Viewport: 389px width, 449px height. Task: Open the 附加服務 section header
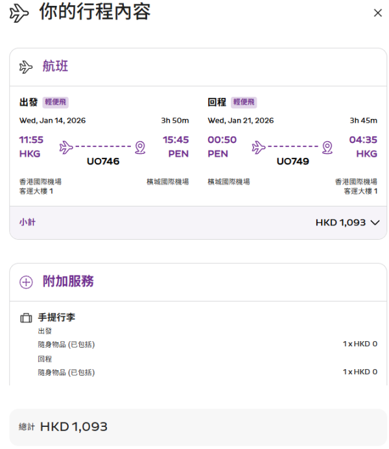[x=68, y=281]
